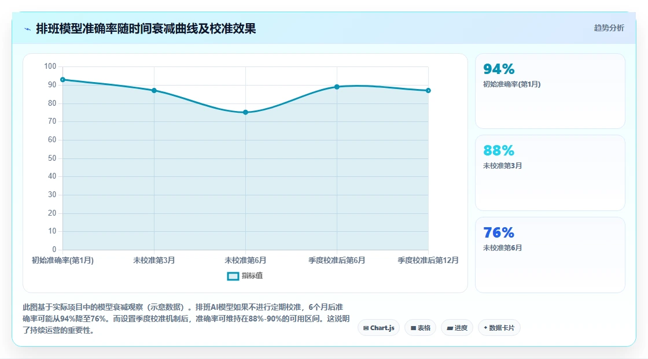Click the y-axis value 100
This screenshot has width=648, height=359.
50,66
